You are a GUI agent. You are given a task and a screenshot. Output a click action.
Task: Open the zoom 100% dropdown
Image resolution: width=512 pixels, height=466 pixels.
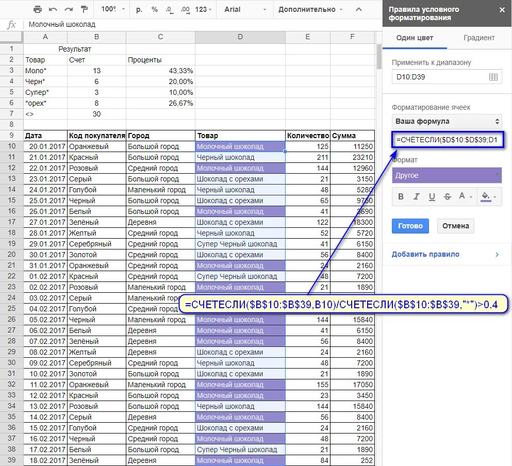click(x=112, y=9)
